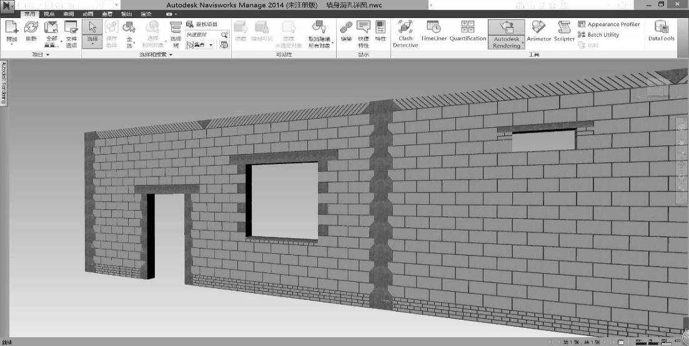The width and height of the screenshot is (689, 346).
Task: Select the Orbit tool in navigation bar
Action: coord(682,165)
